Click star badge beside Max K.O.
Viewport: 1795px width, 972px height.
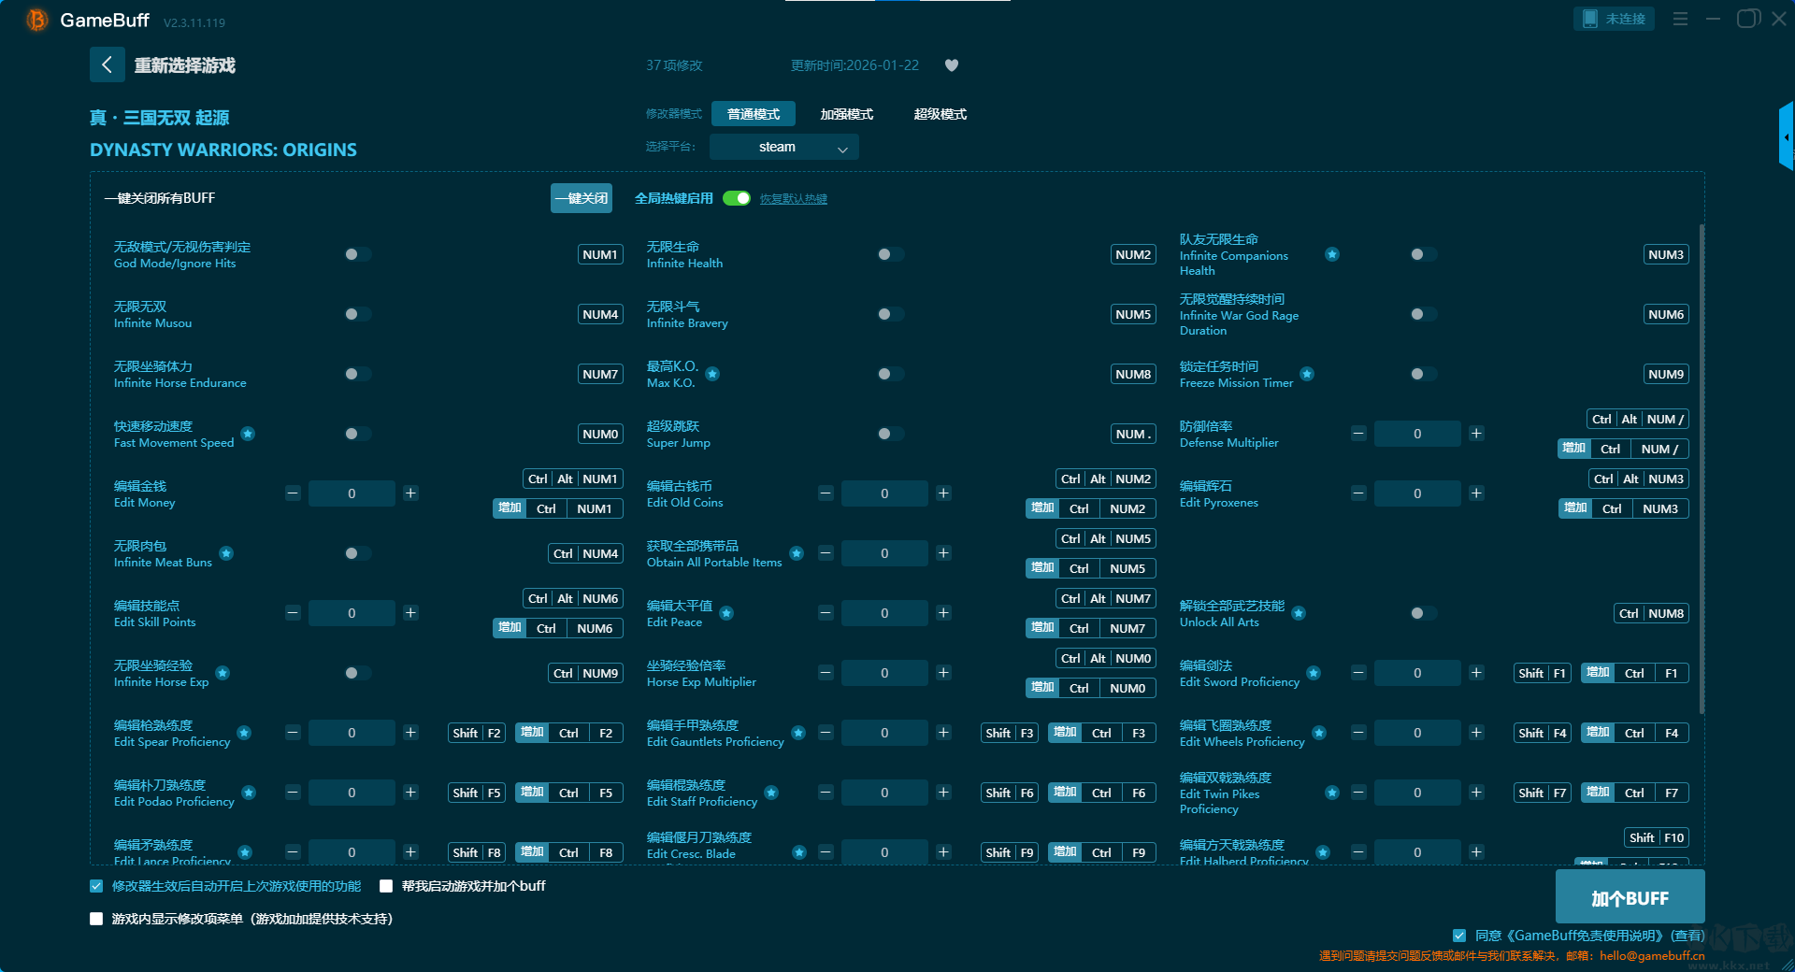[712, 374]
